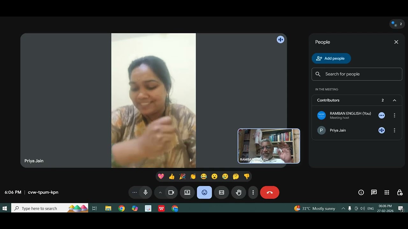Image resolution: width=408 pixels, height=229 pixels.
Task: Select Priya Jain in participants list
Action: click(357, 130)
